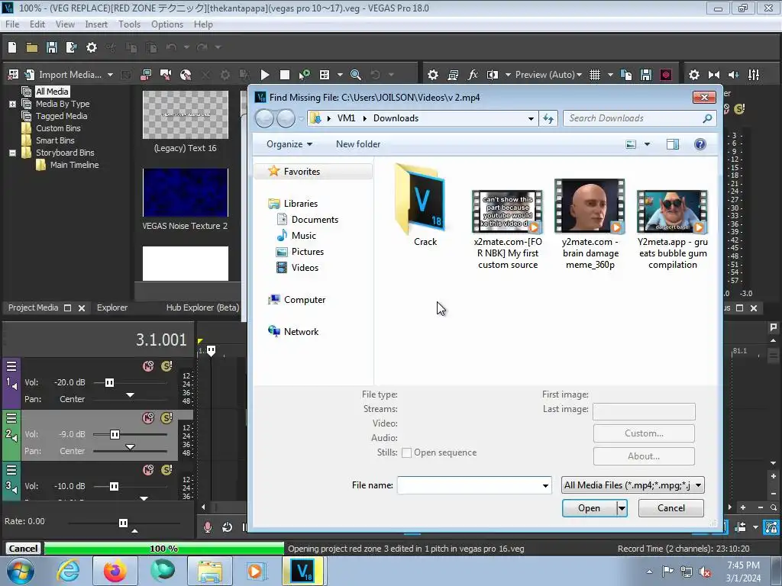Image resolution: width=782 pixels, height=586 pixels.
Task: Expand the Media By Type node
Action: pyautogui.click(x=12, y=104)
